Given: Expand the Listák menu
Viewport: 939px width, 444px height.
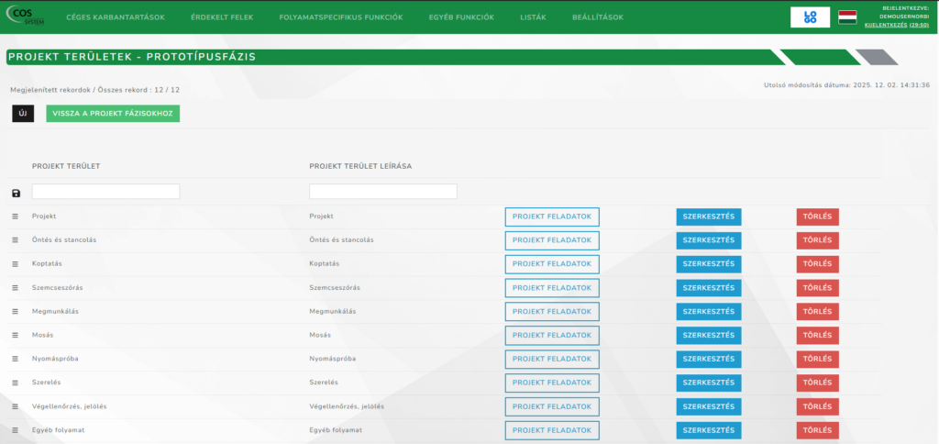Looking at the screenshot, I should (533, 17).
